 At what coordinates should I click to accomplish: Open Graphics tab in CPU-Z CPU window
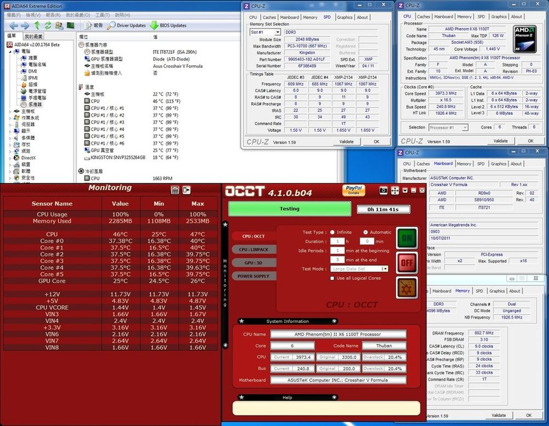pyautogui.click(x=498, y=16)
